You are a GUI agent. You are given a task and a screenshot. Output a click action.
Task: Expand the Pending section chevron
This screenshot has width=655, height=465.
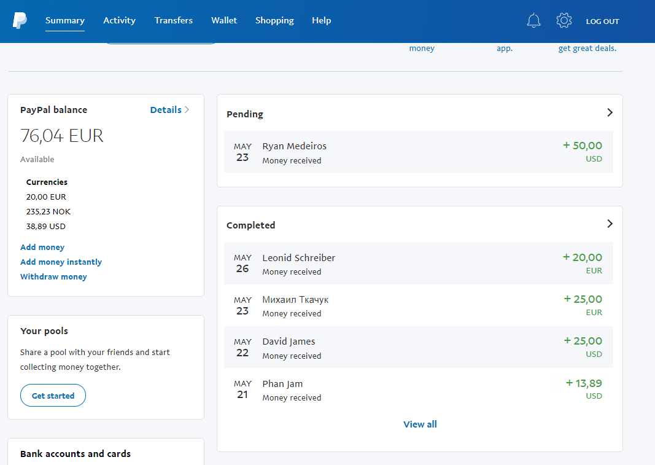click(610, 112)
